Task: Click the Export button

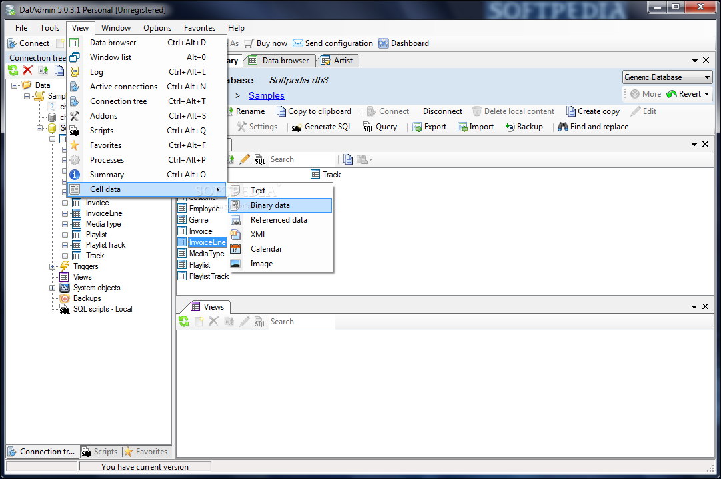Action: [430, 127]
